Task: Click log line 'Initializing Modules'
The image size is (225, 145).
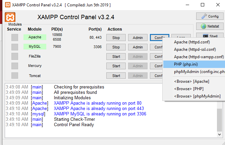Action: click(x=72, y=98)
